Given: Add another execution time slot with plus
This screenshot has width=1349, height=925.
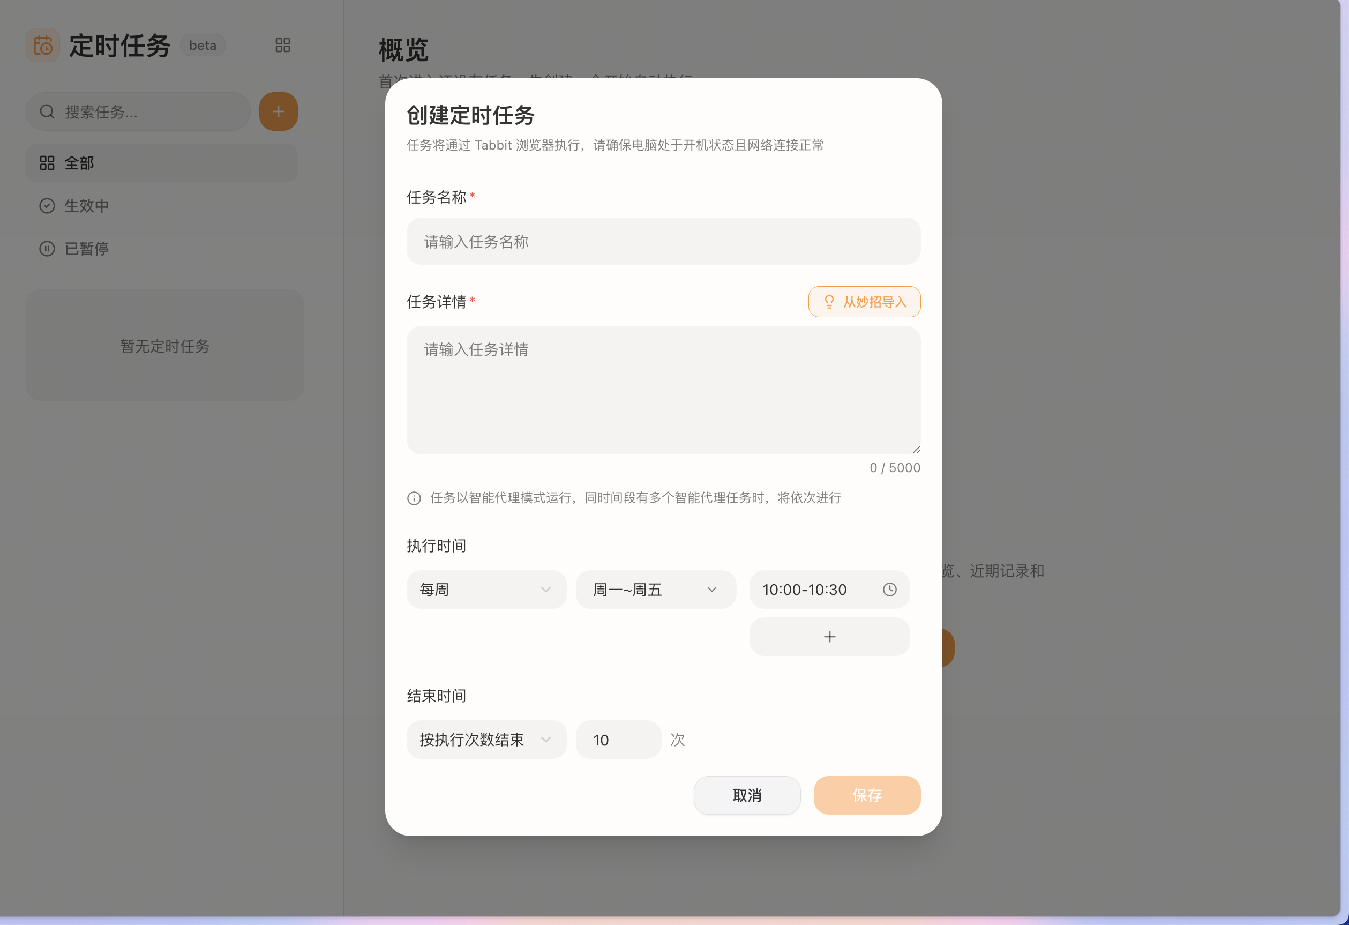Looking at the screenshot, I should (x=829, y=637).
